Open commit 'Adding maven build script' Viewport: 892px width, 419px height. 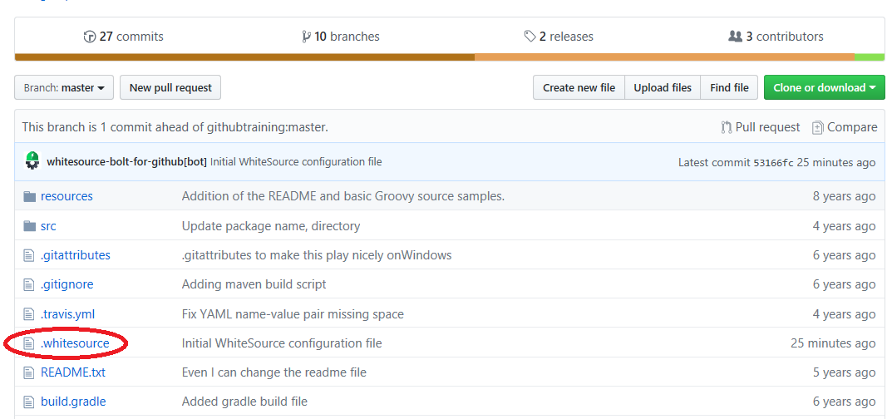(x=254, y=284)
